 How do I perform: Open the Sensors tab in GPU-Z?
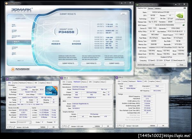tap(150, 8)
